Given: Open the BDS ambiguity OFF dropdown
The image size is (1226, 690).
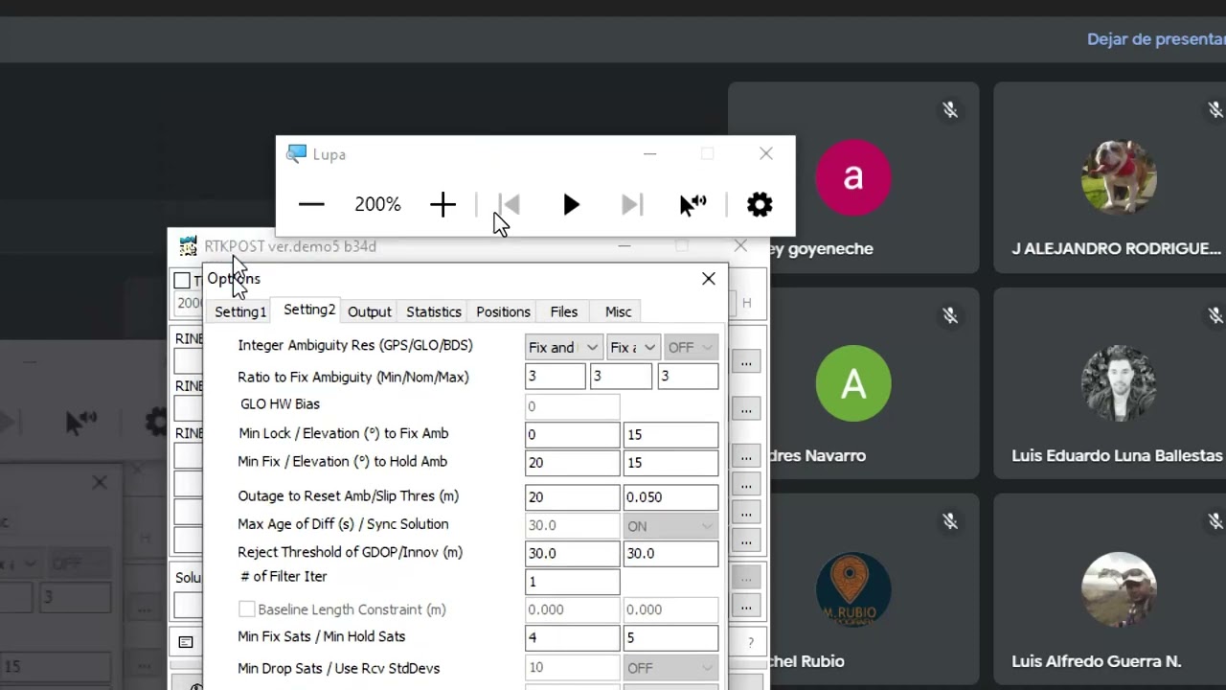Looking at the screenshot, I should tap(690, 347).
